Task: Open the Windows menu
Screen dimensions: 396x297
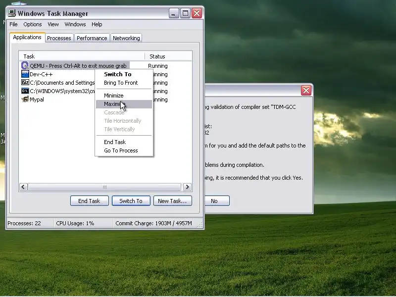Action: (x=75, y=24)
